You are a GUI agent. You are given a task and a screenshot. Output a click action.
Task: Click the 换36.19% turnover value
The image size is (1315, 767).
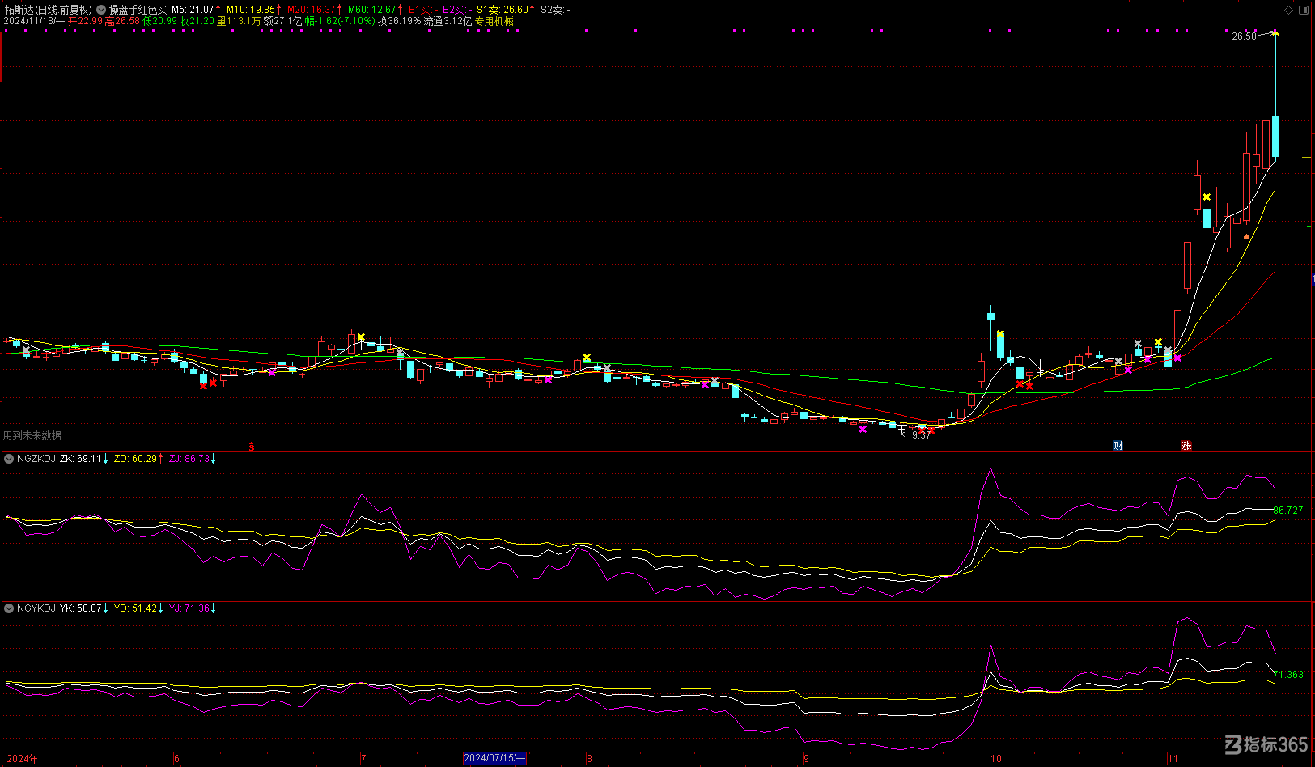coord(400,21)
